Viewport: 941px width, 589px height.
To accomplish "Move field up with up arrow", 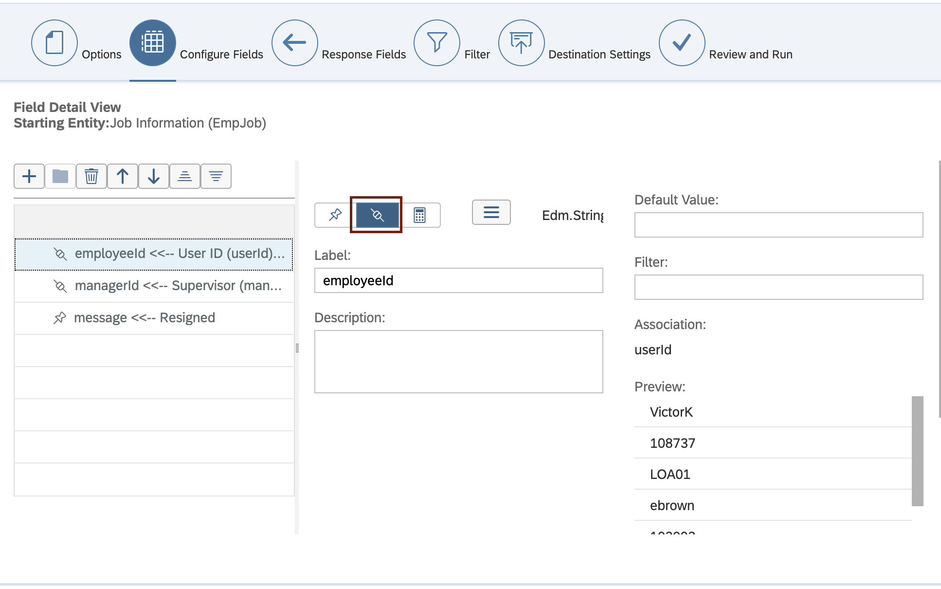I will tap(123, 176).
